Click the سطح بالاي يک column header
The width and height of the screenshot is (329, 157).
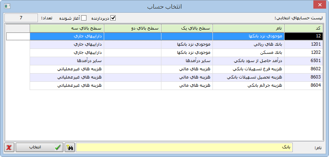tap(187, 28)
